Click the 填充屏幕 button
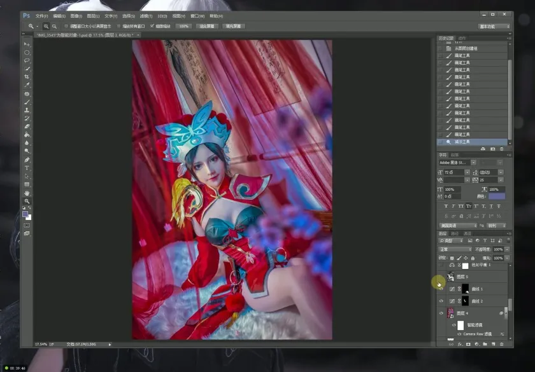This screenshot has width=535, height=372. pos(233,26)
